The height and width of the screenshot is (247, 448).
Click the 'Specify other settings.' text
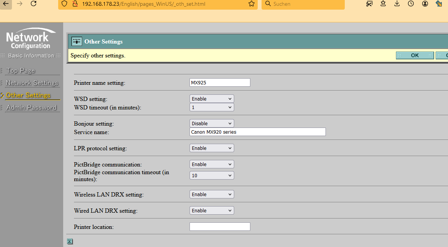click(98, 55)
